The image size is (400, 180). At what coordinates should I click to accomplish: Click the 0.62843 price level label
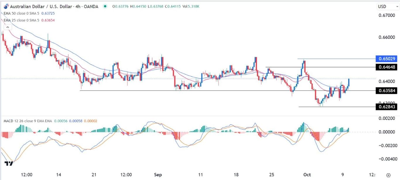tap(387, 107)
